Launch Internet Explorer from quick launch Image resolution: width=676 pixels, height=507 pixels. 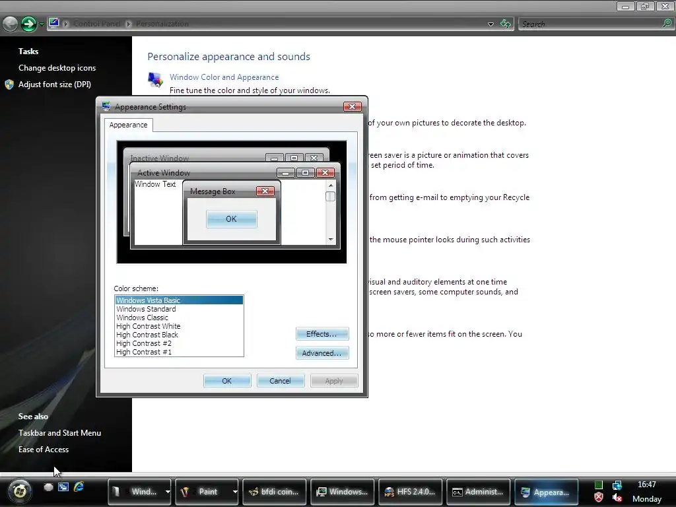coord(79,487)
